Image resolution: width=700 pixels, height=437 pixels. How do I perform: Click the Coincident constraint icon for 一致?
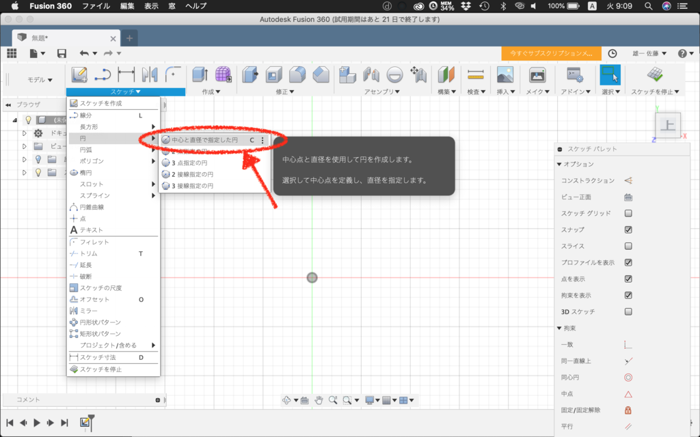click(628, 345)
